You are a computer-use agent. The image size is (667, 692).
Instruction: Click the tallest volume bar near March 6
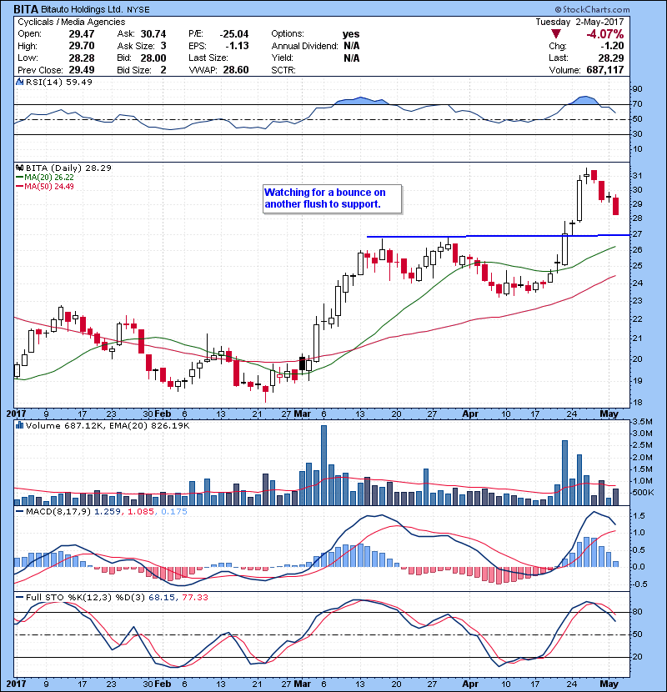coord(323,465)
